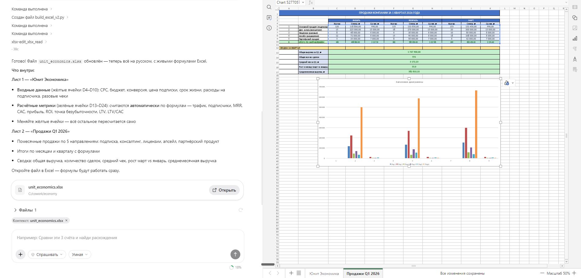
Task: Open paragraph settings in the right sidebar
Action: pyautogui.click(x=575, y=49)
